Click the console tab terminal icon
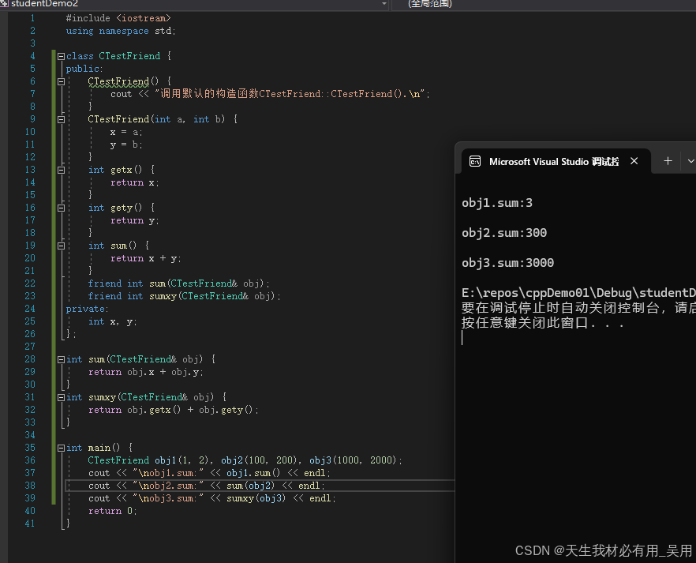Screen dimensions: 696x563 pyautogui.click(x=475, y=162)
